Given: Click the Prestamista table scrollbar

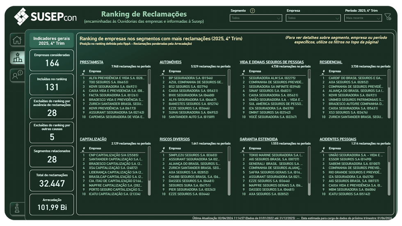Looking at the screenshot, I should [149, 94].
